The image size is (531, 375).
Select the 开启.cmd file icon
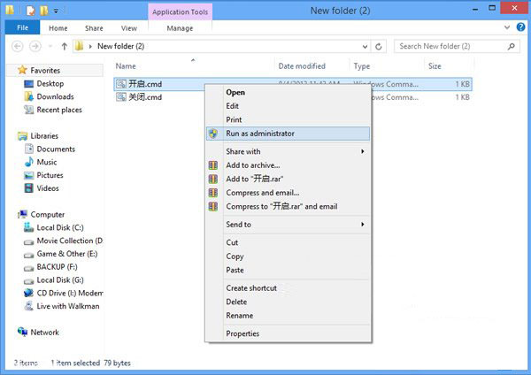tap(121, 84)
